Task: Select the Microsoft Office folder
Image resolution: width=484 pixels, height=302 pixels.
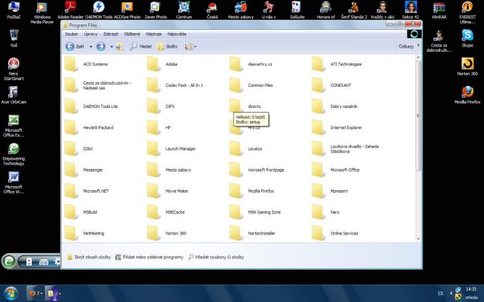Action: click(335, 170)
